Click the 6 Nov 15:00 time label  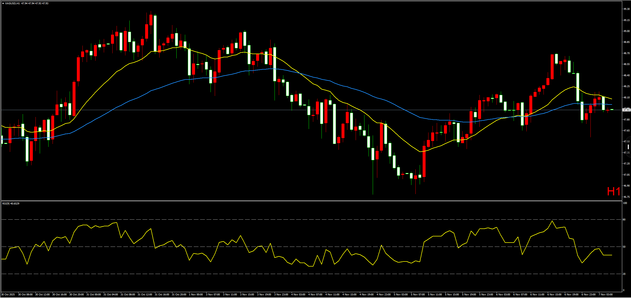pos(554,295)
